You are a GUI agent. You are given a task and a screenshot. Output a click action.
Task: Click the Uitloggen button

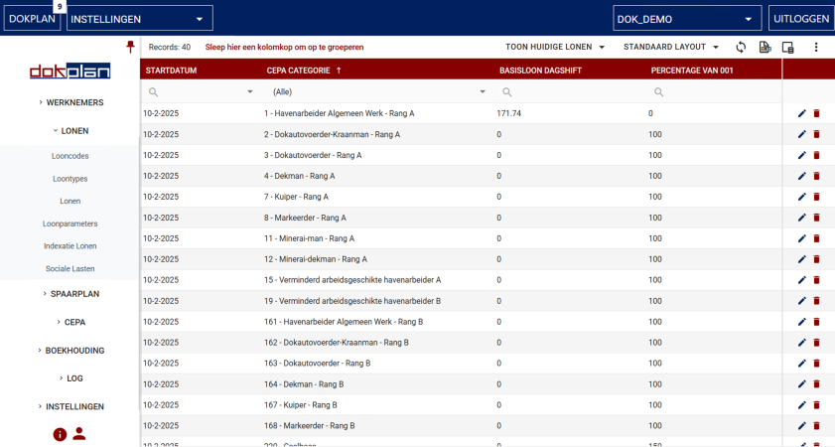801,18
